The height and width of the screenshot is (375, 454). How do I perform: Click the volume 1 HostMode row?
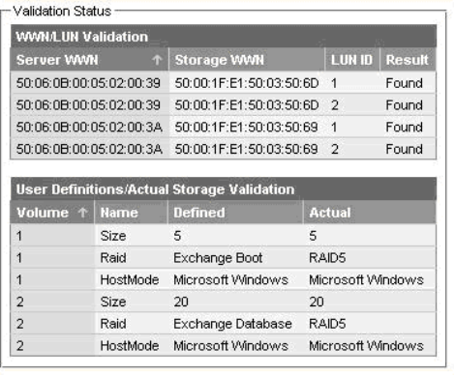click(223, 279)
